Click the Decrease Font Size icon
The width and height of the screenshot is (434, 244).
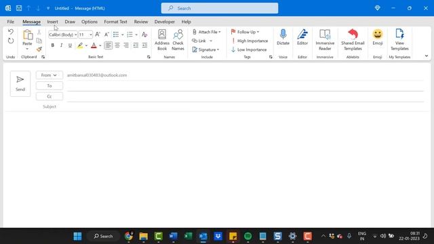tap(106, 35)
